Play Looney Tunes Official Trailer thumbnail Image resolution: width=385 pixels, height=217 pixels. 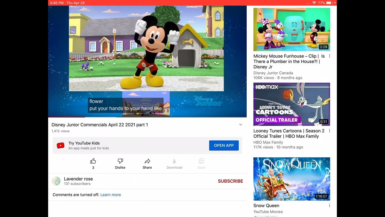pyautogui.click(x=292, y=104)
